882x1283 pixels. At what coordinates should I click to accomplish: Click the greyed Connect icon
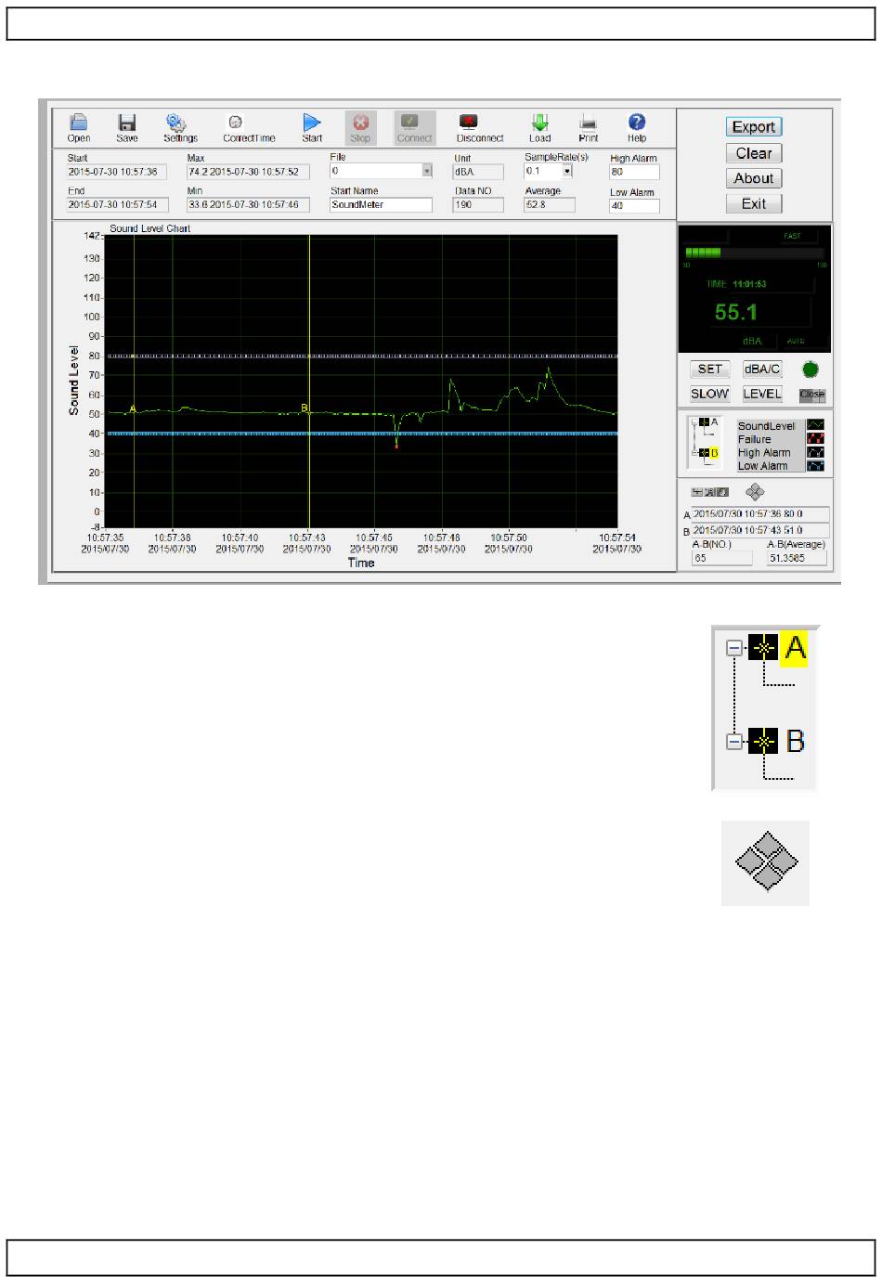410,122
